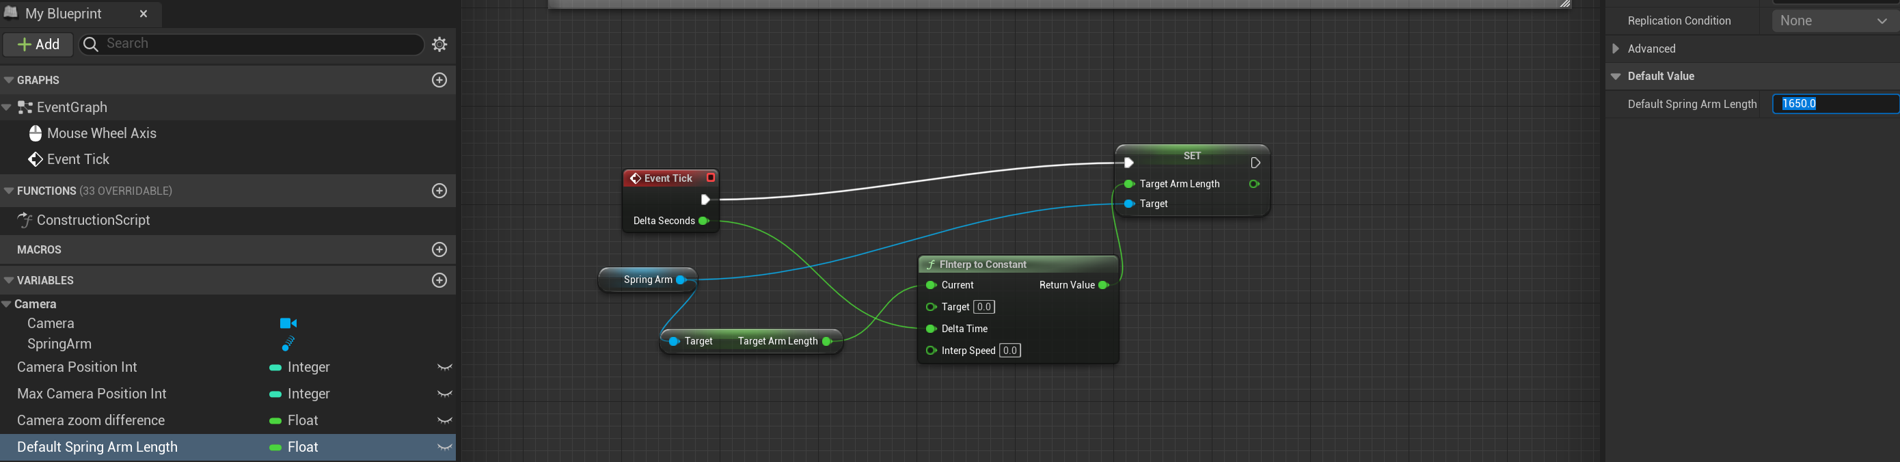The height and width of the screenshot is (462, 1900).
Task: Collapse the Default Value section
Action: (1616, 76)
